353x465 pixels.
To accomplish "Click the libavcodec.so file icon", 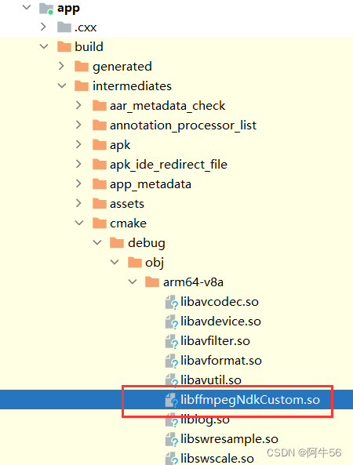I will pos(172,302).
